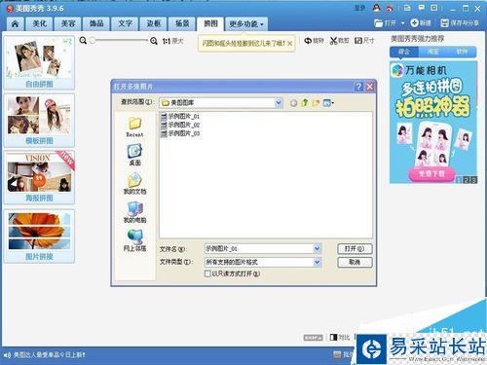
Task: Expand the 文件名 dropdown arrow
Action: pyautogui.click(x=318, y=249)
